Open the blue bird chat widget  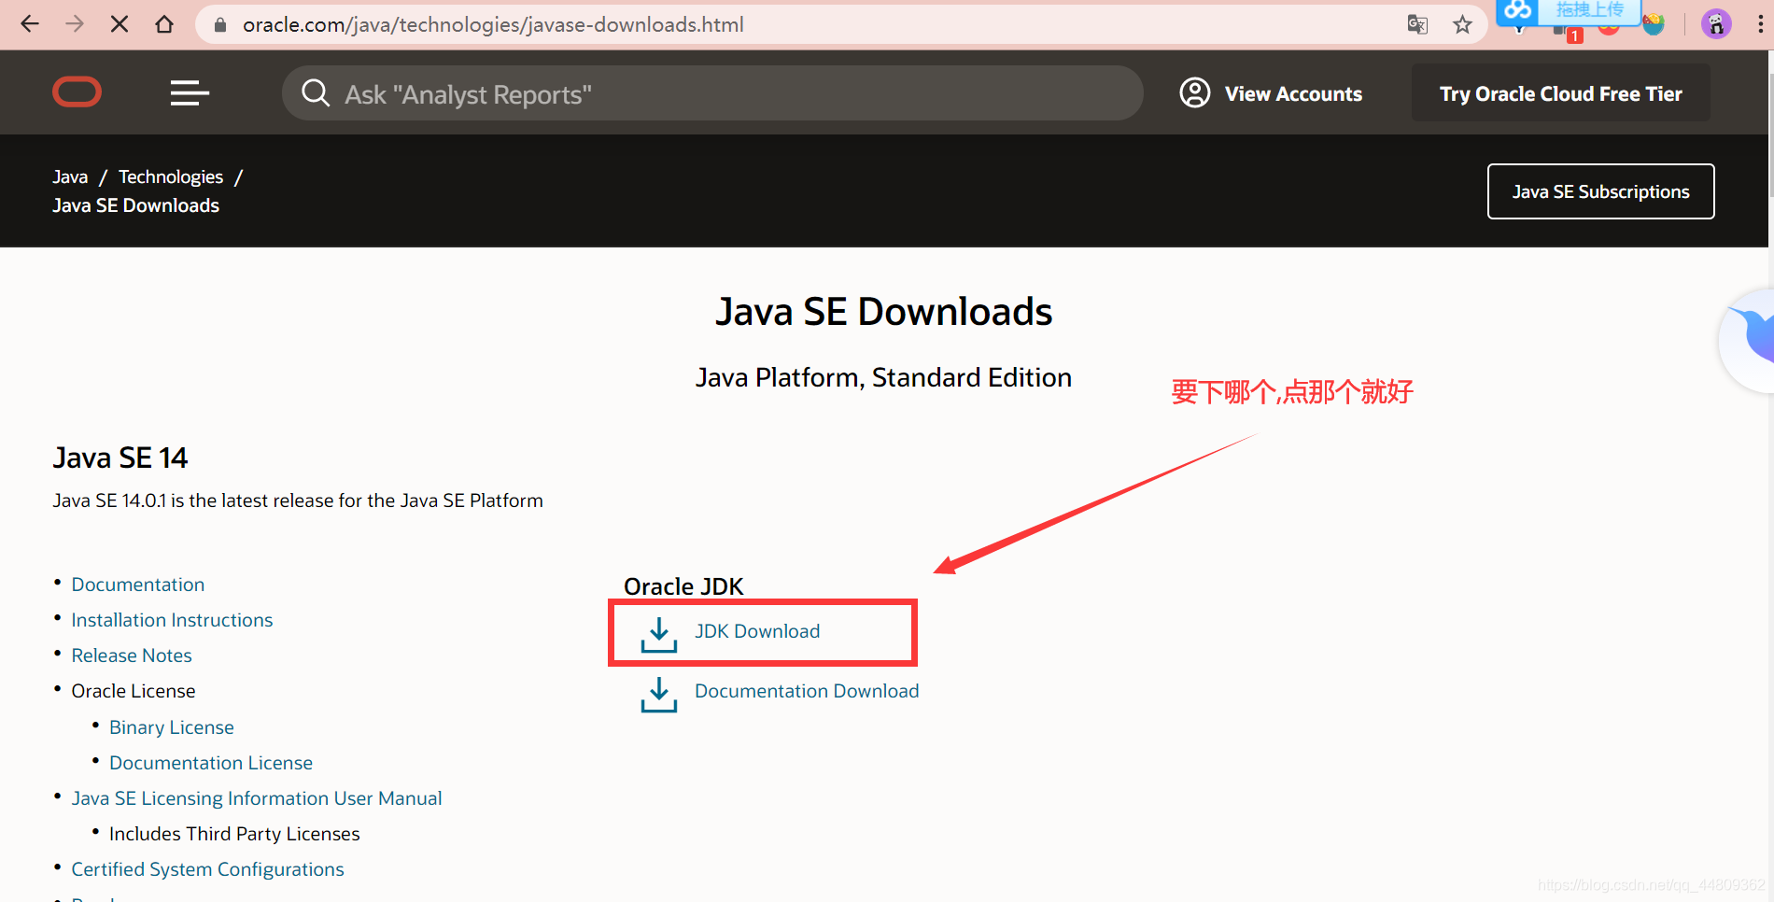(1748, 341)
